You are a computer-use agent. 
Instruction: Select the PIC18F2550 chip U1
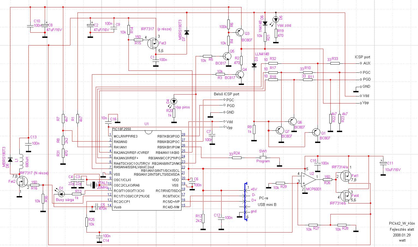point(147,170)
